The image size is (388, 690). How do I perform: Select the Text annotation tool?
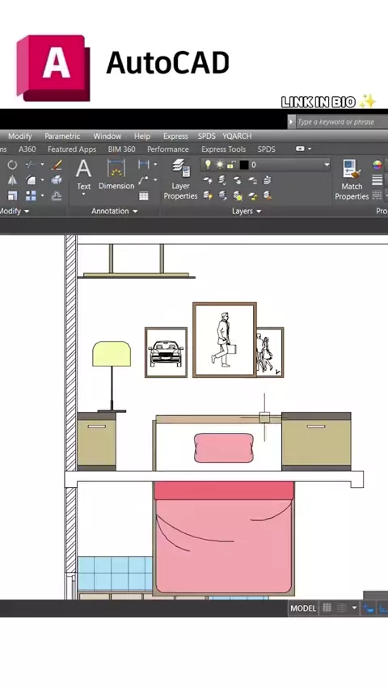click(84, 175)
